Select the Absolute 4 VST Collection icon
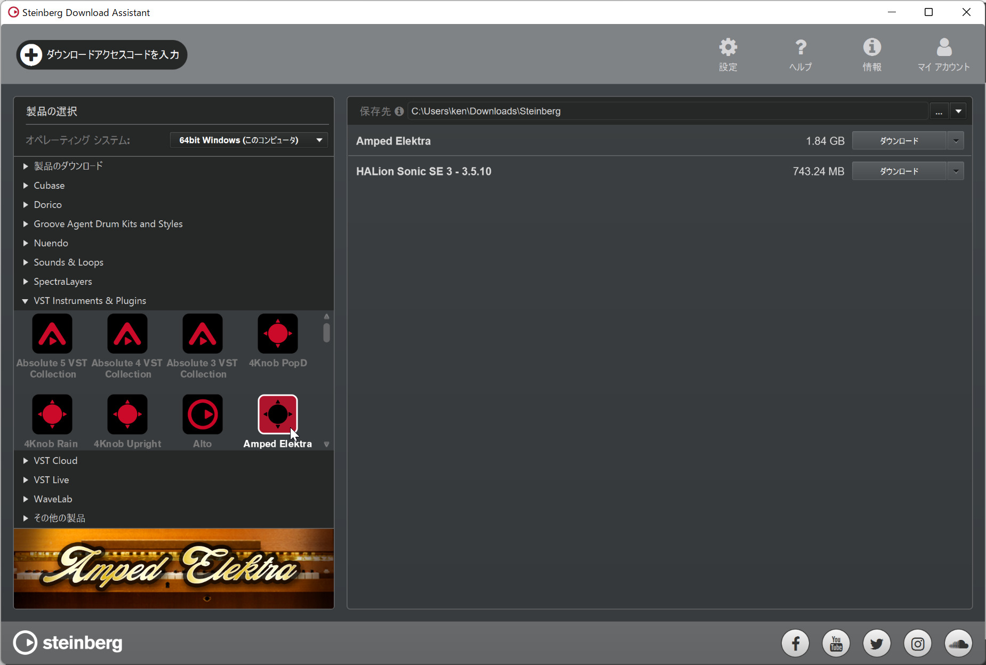Viewport: 986px width, 665px height. coord(127,334)
